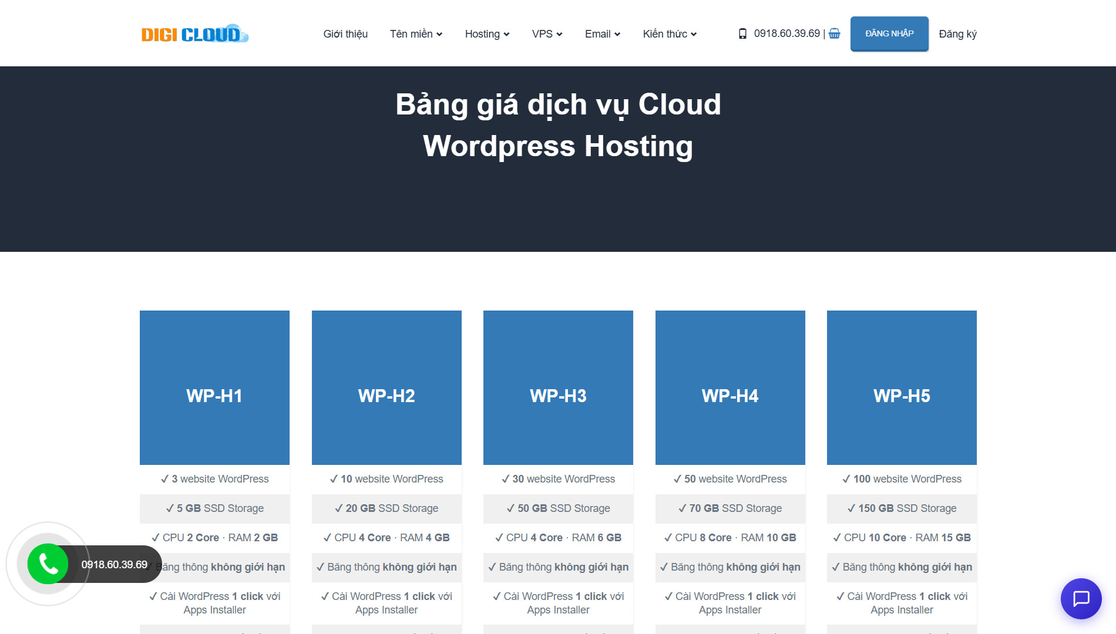Click '50 GB SSD Storage' row
The width and height of the screenshot is (1116, 634).
tap(558, 508)
